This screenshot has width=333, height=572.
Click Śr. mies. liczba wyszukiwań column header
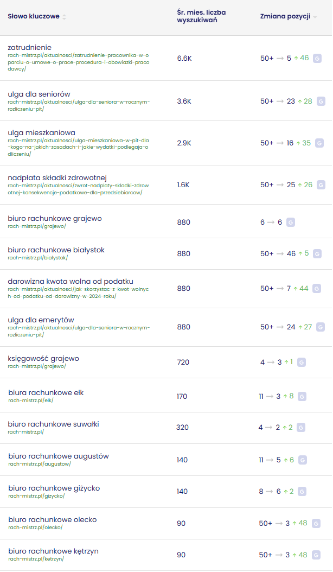[201, 16]
